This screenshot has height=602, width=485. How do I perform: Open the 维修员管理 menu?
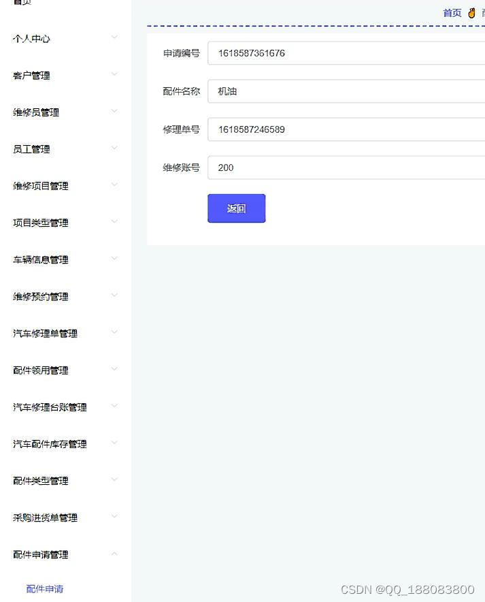[x=36, y=112]
